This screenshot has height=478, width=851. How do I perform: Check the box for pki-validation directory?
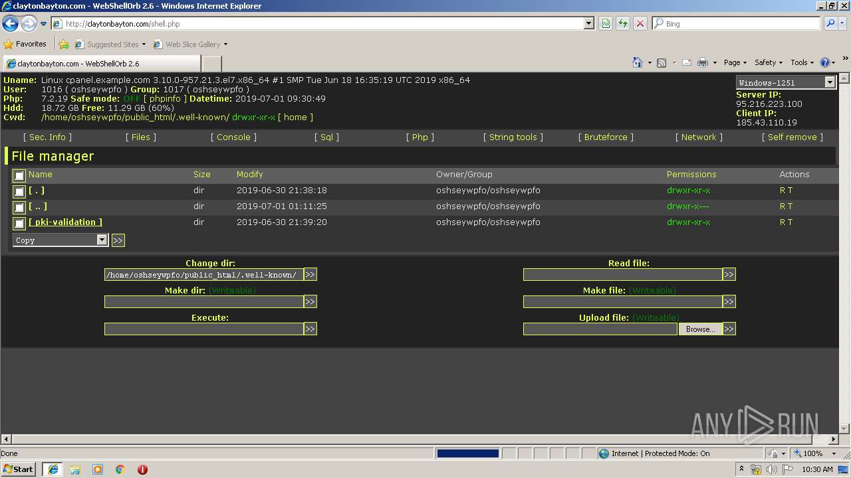(19, 223)
